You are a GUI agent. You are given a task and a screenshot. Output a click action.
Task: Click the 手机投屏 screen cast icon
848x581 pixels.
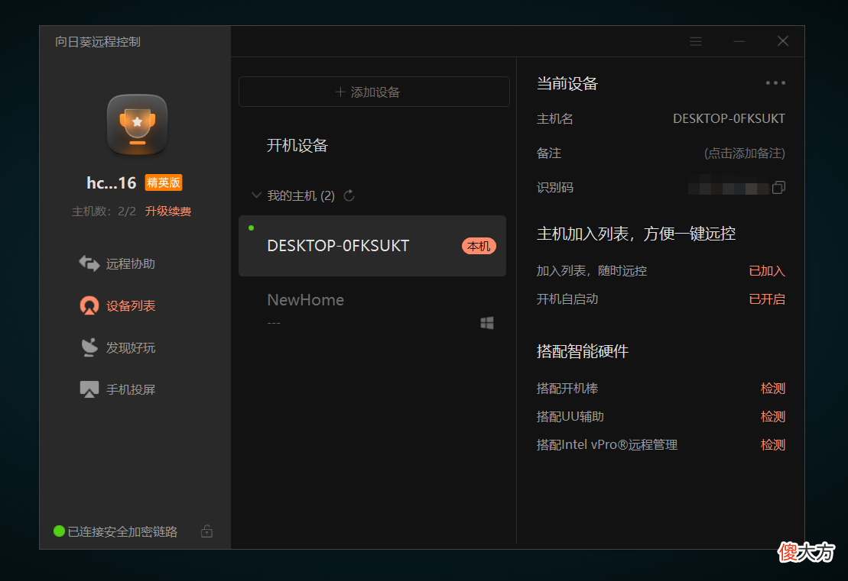pyautogui.click(x=89, y=389)
